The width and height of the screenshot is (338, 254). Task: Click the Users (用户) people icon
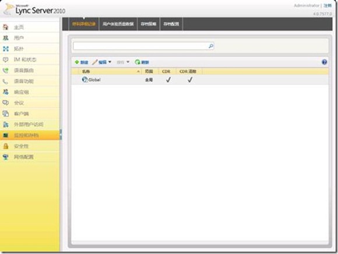point(6,38)
